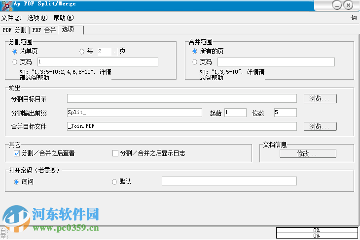Click the split page number field
This screenshot has height=240, width=360.
tap(98, 62)
